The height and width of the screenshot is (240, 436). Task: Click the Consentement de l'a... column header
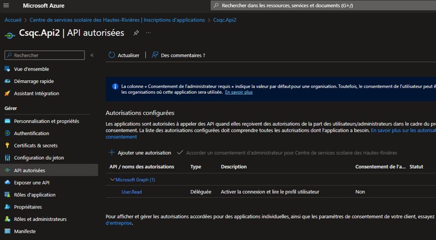point(380,167)
